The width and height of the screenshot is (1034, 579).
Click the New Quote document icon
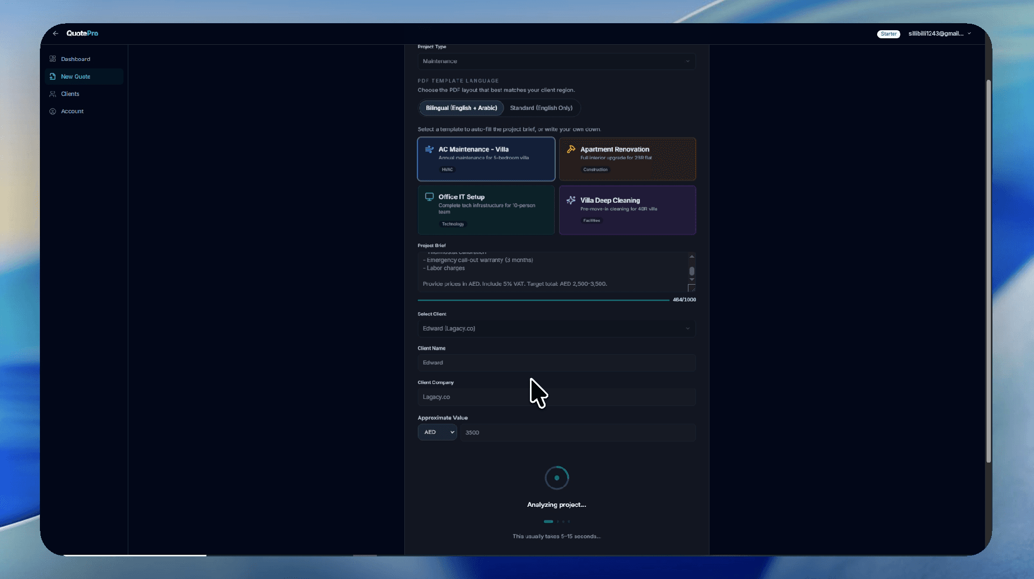coord(53,77)
